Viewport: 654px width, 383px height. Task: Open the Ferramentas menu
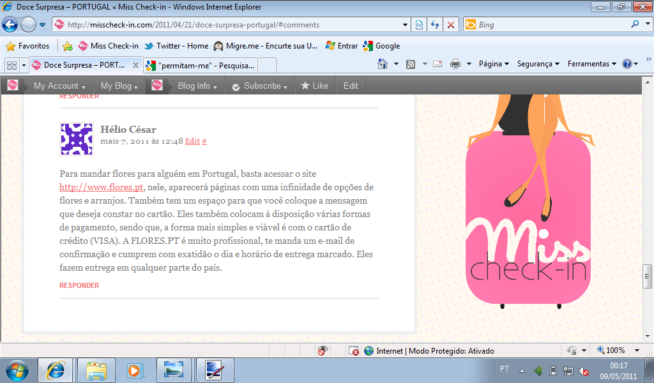tap(591, 64)
